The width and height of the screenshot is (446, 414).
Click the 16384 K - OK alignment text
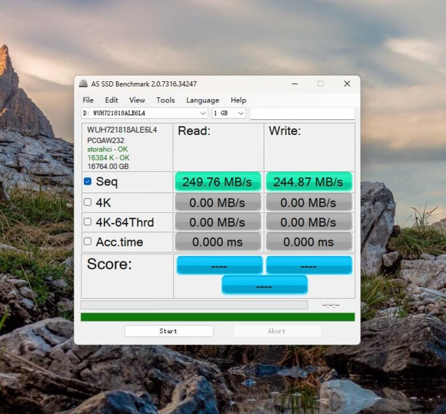coord(108,158)
